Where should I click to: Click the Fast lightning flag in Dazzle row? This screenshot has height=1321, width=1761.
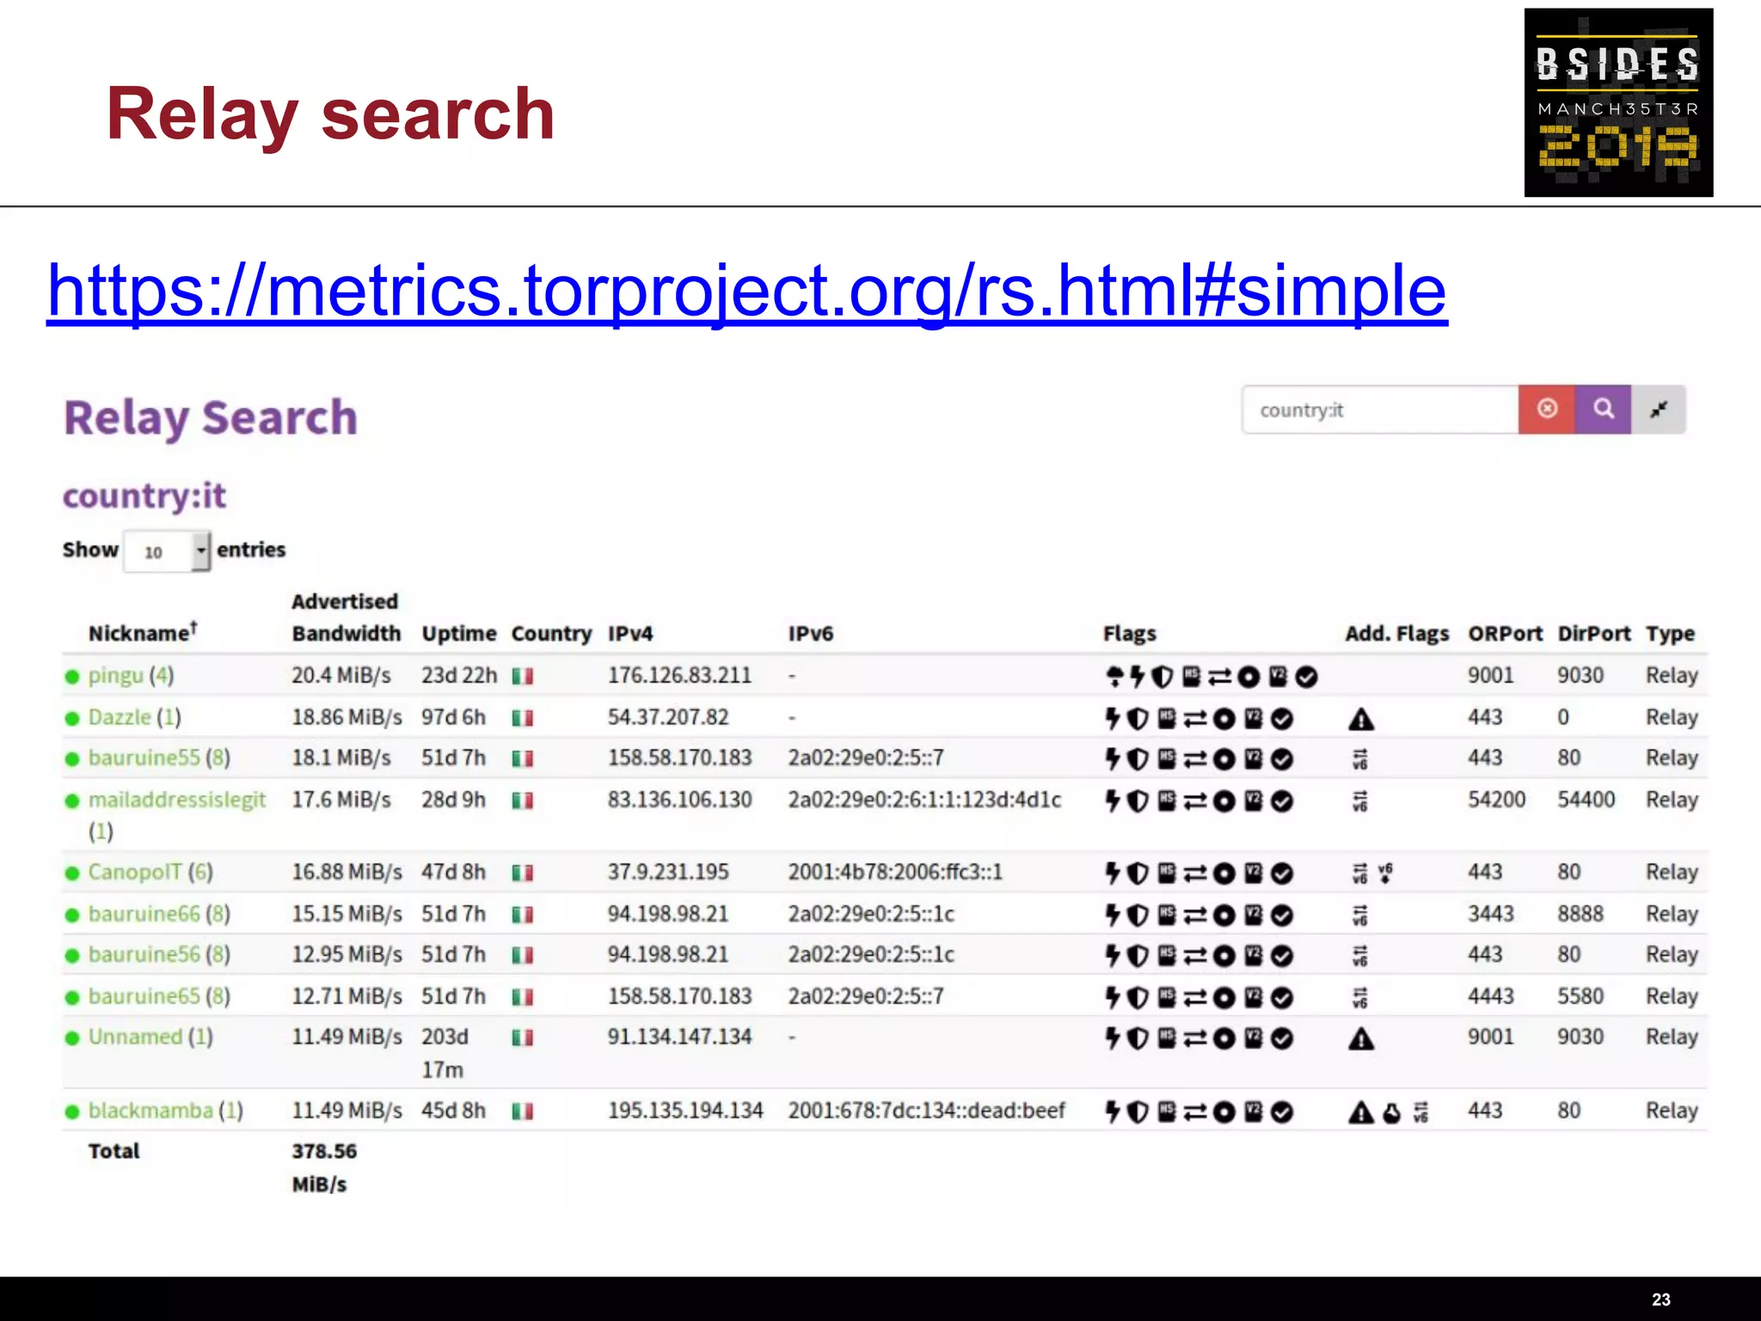click(1113, 718)
